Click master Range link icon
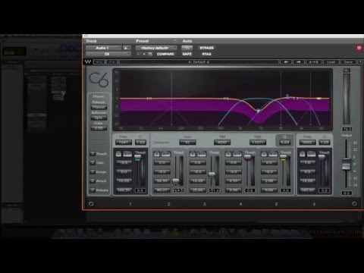The image size is (364, 273). click(x=93, y=171)
